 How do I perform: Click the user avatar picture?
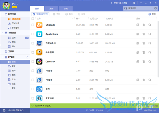pos(6,6)
